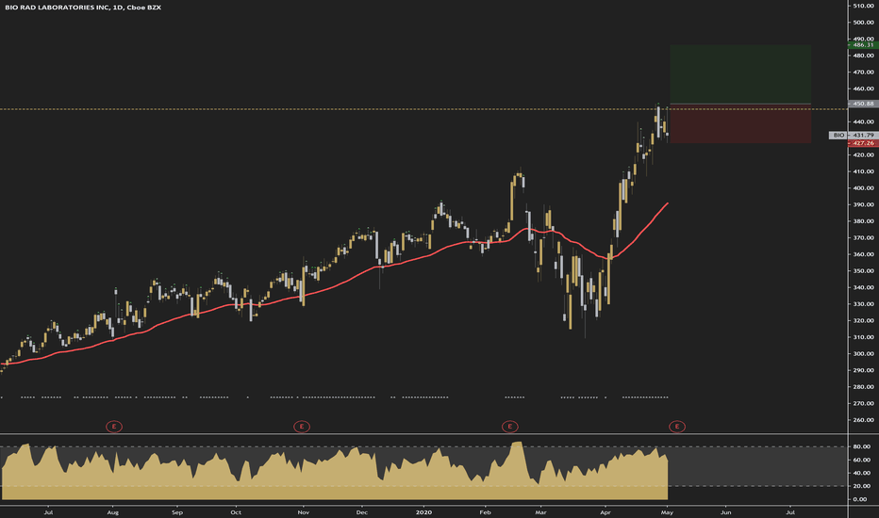Click the Mar label on time axis
The width and height of the screenshot is (879, 518).
point(540,512)
